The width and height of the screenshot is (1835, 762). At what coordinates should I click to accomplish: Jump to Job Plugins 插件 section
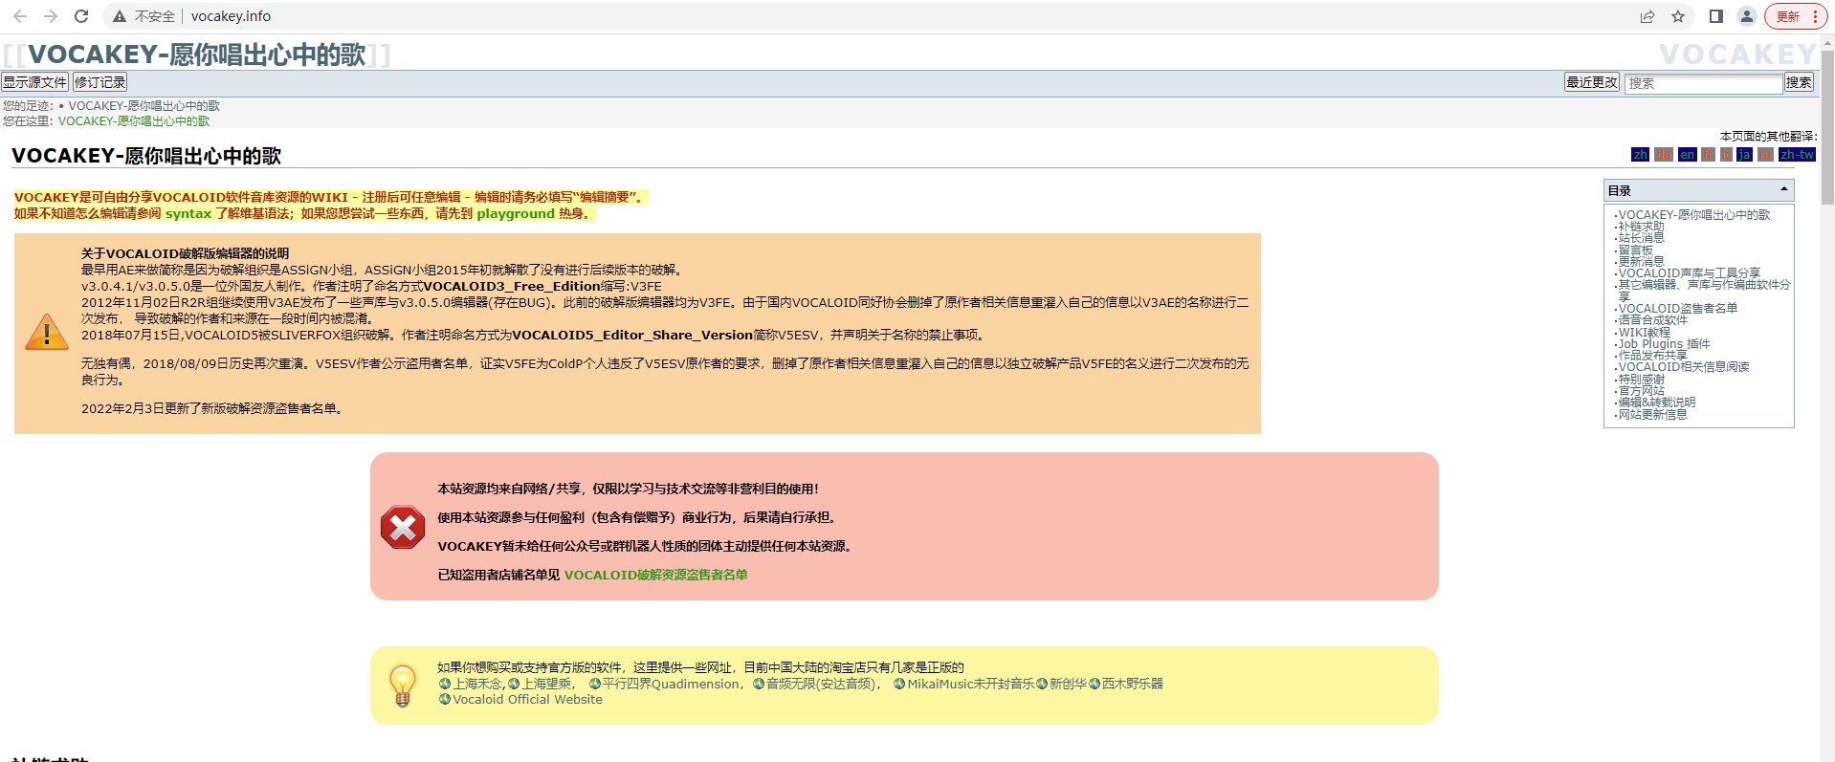pyautogui.click(x=1664, y=344)
